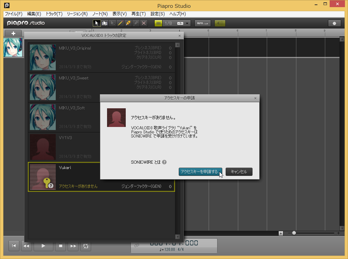This screenshot has width=348, height=259.
Task: Close the アクセスキーの申請 dialog
Action: click(255, 98)
